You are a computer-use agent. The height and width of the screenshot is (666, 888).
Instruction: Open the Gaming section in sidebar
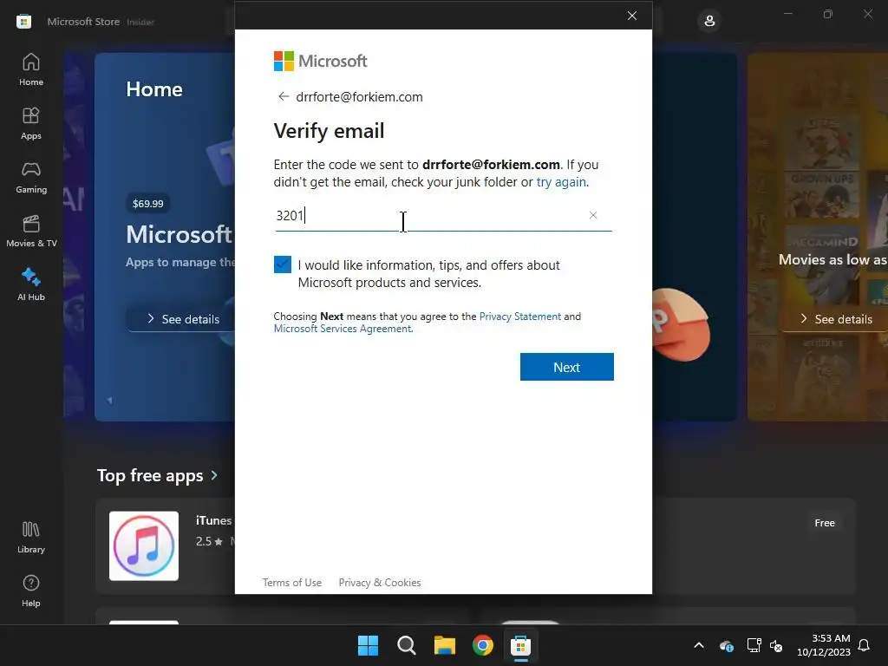[31, 177]
